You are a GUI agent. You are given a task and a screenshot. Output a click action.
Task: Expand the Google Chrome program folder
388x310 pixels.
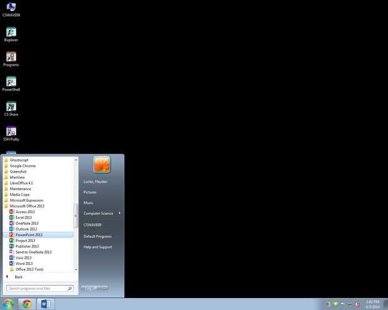pos(20,166)
